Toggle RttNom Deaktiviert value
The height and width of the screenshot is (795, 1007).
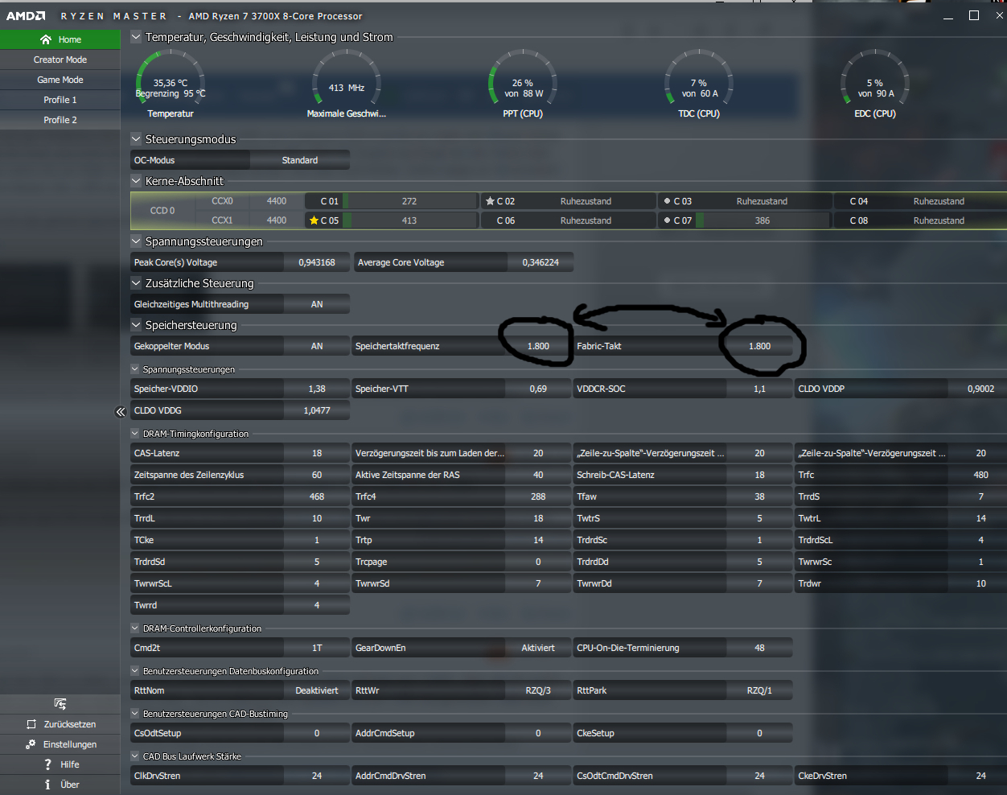[x=317, y=690]
